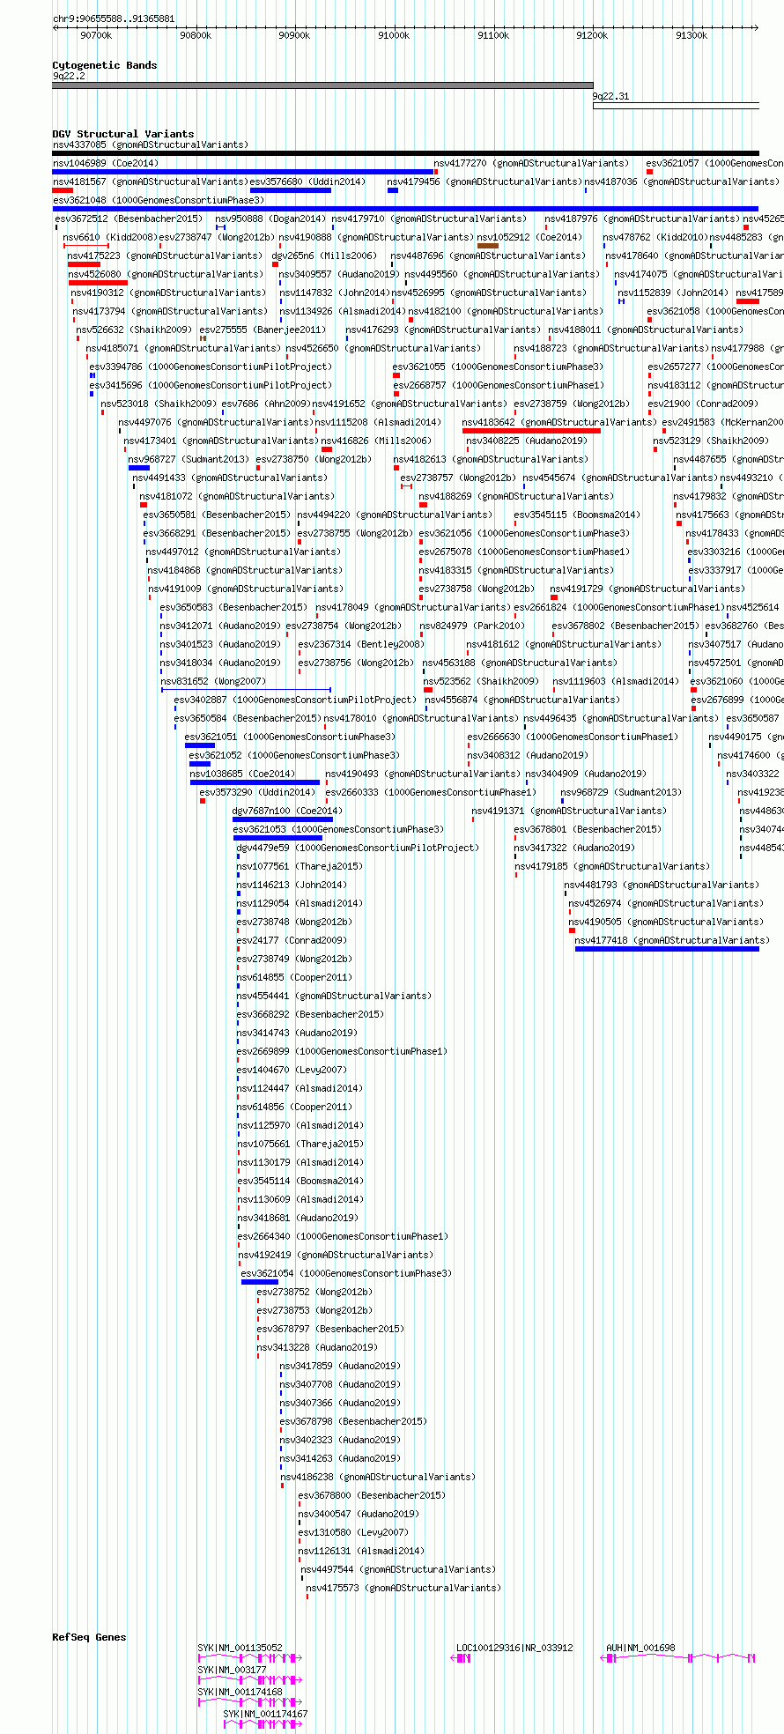Click nsv968727 (Sudmant2013) label

(189, 459)
